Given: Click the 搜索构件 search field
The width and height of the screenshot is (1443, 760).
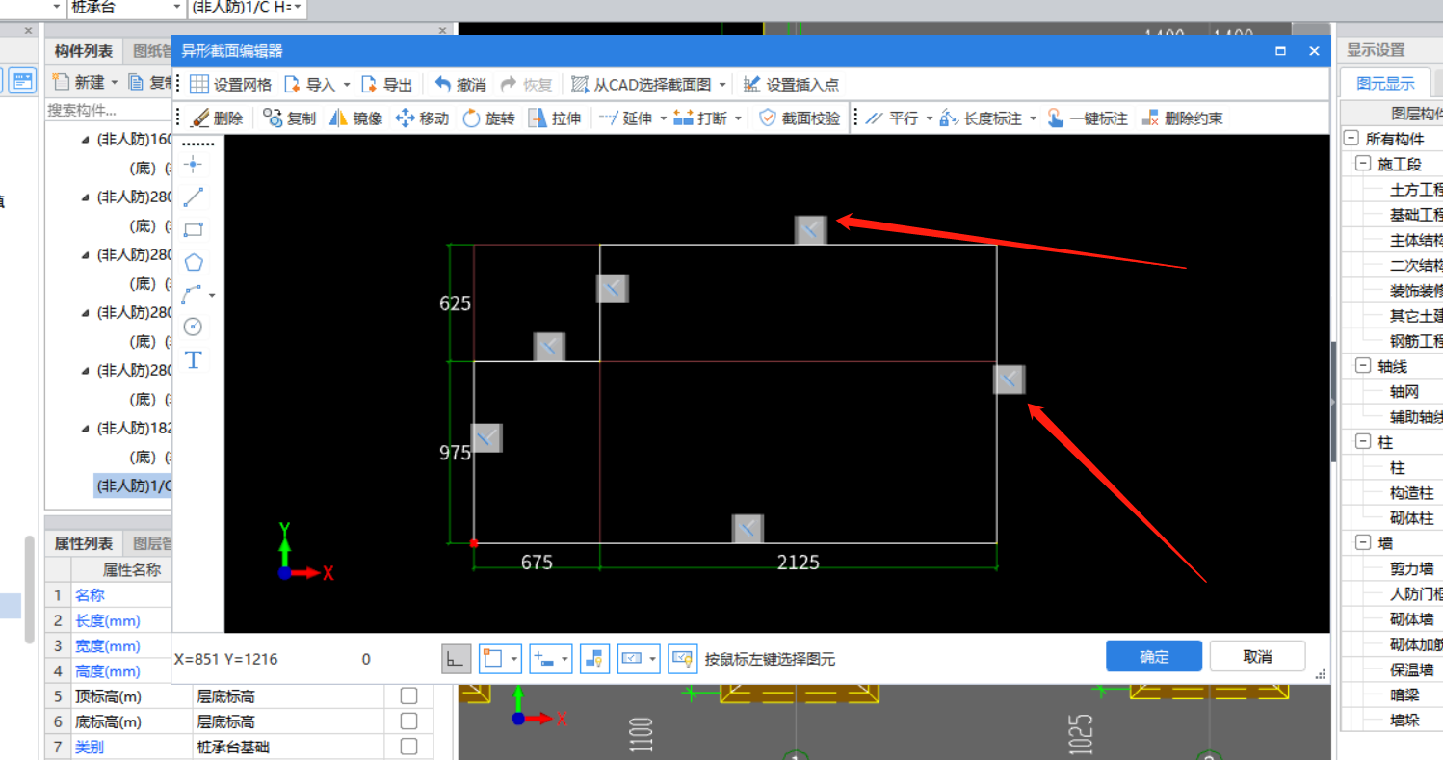Looking at the screenshot, I should click(x=108, y=110).
